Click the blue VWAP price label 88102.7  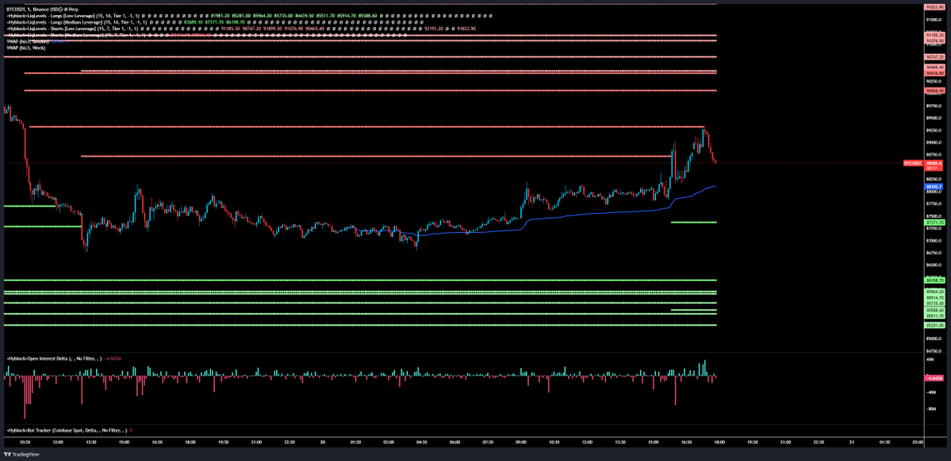click(x=932, y=187)
